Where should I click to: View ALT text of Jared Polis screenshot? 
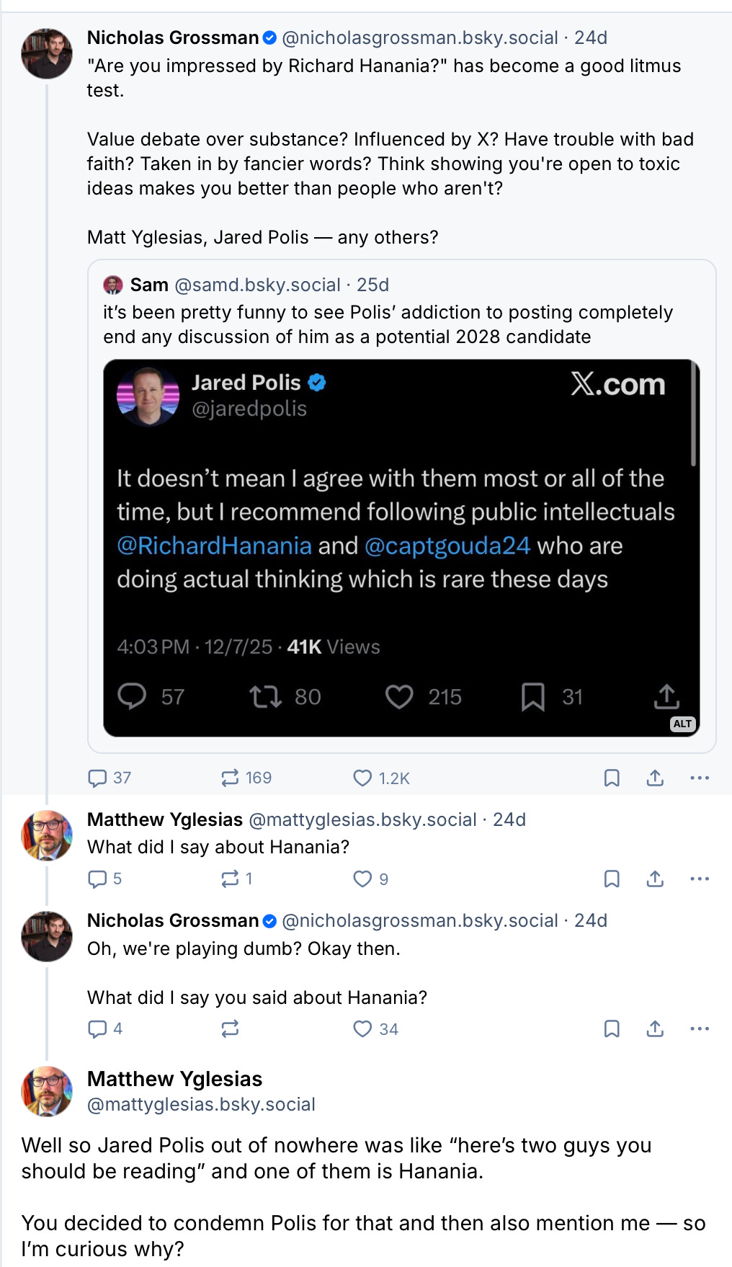tap(682, 724)
